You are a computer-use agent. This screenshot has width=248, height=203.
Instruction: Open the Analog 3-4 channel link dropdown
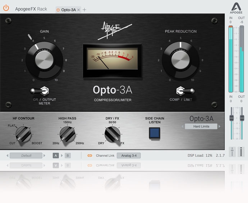pos(129,156)
